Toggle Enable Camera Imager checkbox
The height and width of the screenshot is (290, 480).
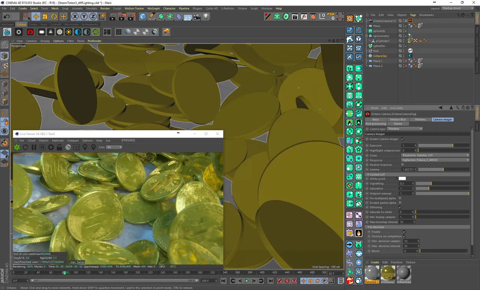coord(403,139)
